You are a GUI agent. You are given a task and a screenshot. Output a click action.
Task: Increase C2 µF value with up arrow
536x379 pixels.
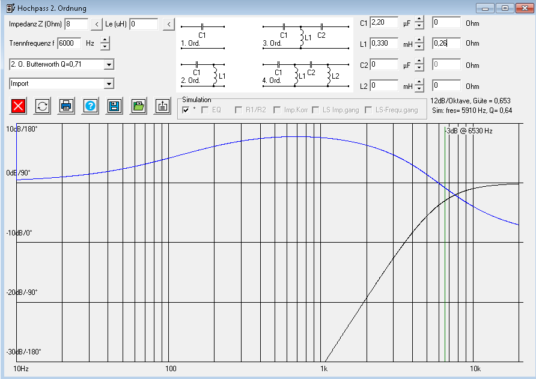pyautogui.click(x=419, y=61)
